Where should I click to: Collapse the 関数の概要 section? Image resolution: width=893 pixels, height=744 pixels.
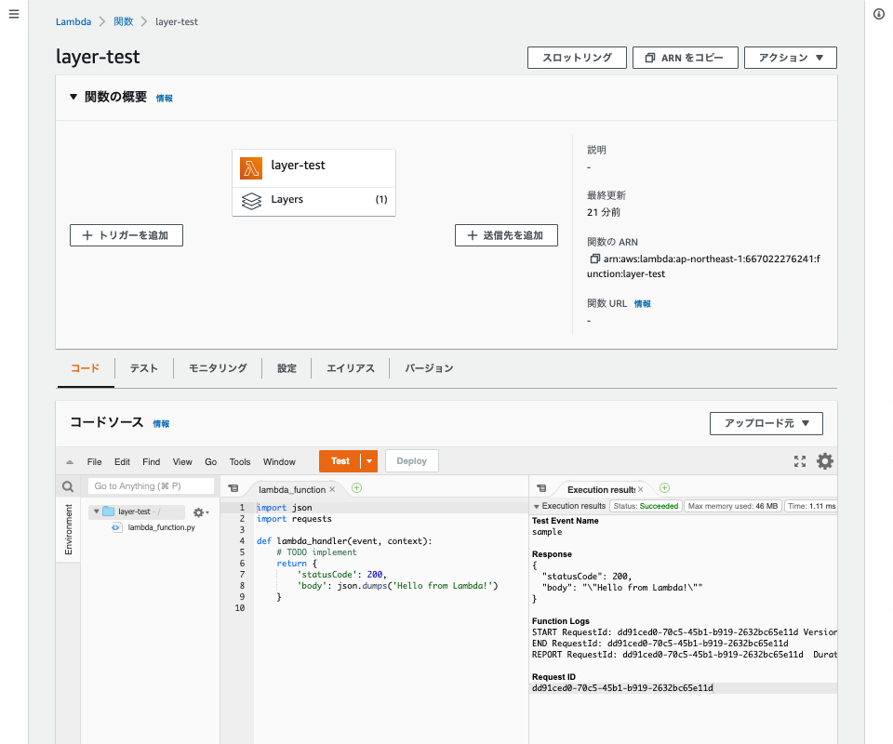pyautogui.click(x=73, y=97)
